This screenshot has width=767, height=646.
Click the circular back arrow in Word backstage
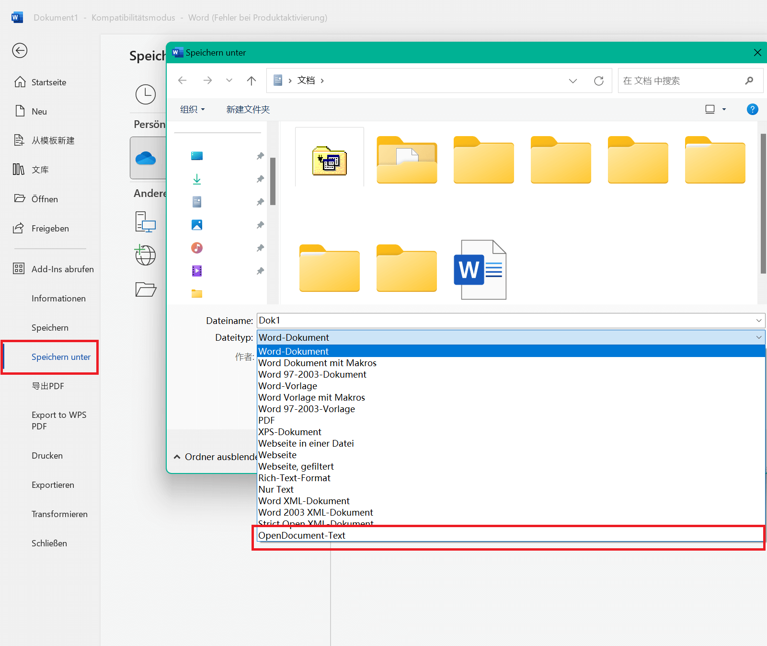point(20,50)
